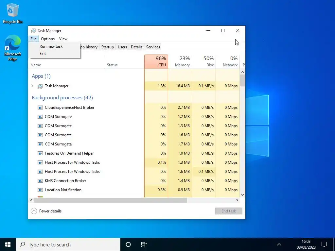Open Cortana circle icon on taskbar
Screen dimensions: 335x251
tap(128, 244)
